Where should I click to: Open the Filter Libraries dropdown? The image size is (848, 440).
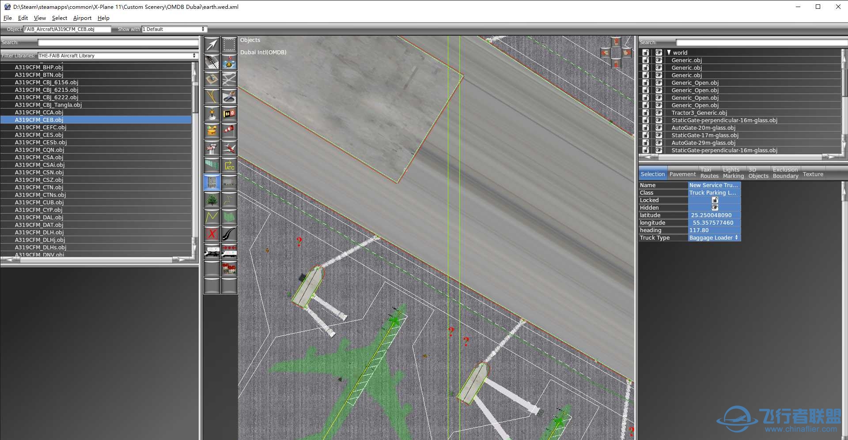tap(117, 56)
